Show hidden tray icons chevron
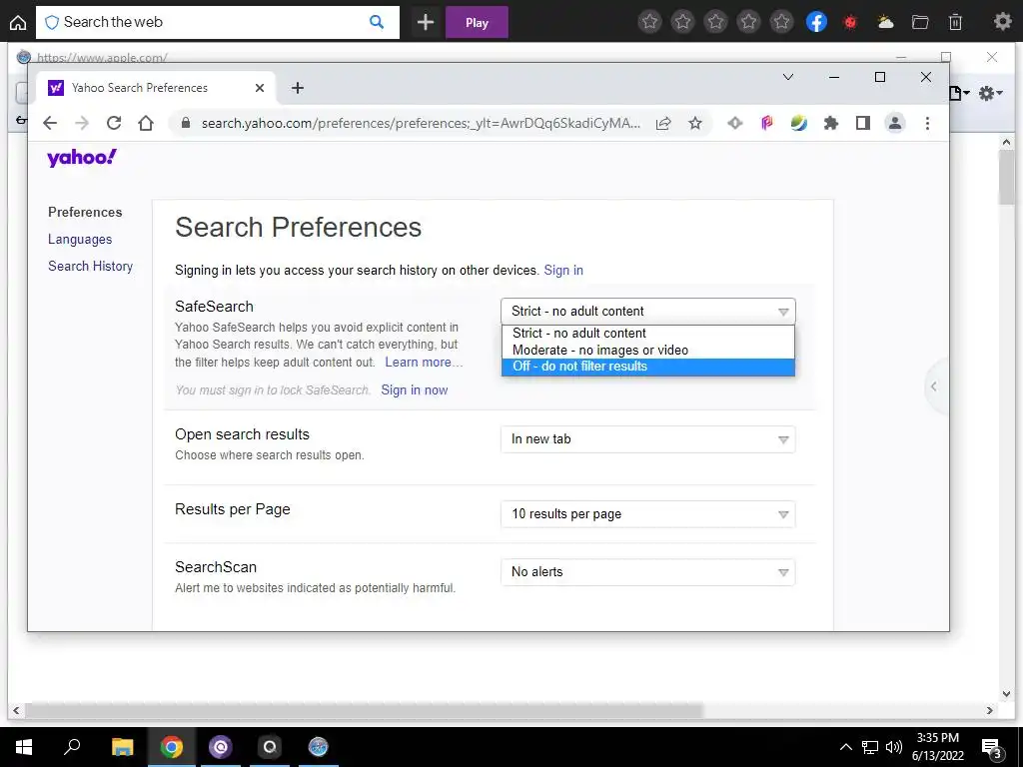The width and height of the screenshot is (1023, 767). (x=845, y=747)
